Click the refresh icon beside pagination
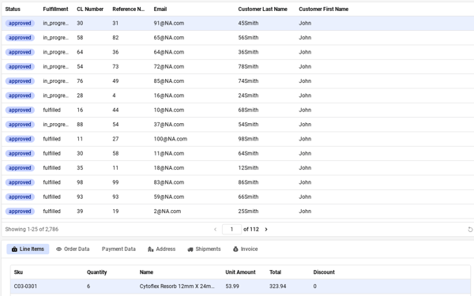 pyautogui.click(x=470, y=230)
